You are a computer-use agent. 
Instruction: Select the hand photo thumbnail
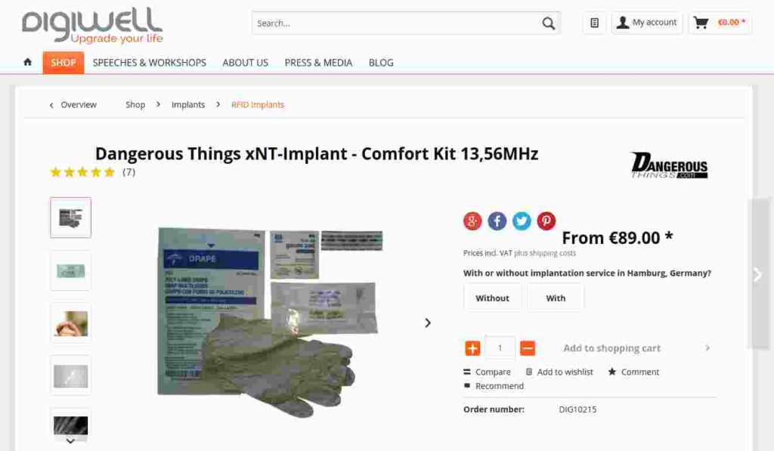[70, 323]
